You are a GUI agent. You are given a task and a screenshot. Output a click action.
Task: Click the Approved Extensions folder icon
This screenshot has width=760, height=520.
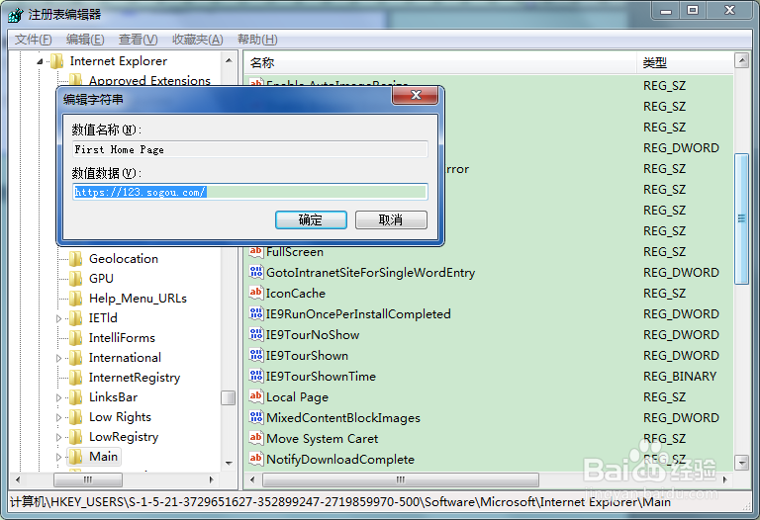click(75, 80)
